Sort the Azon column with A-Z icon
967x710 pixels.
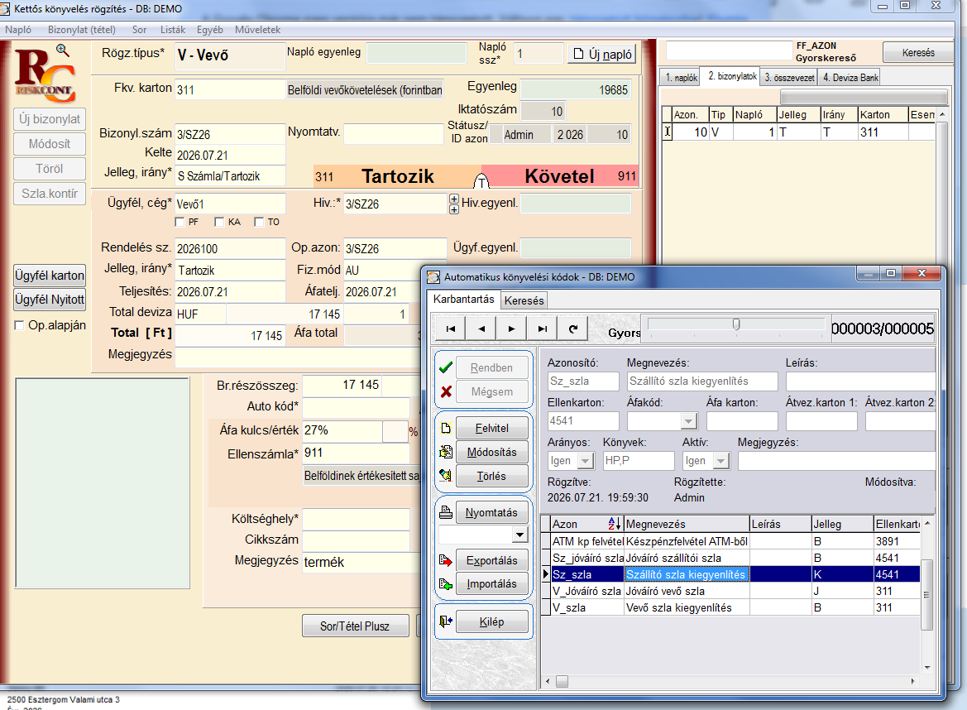pyautogui.click(x=615, y=524)
